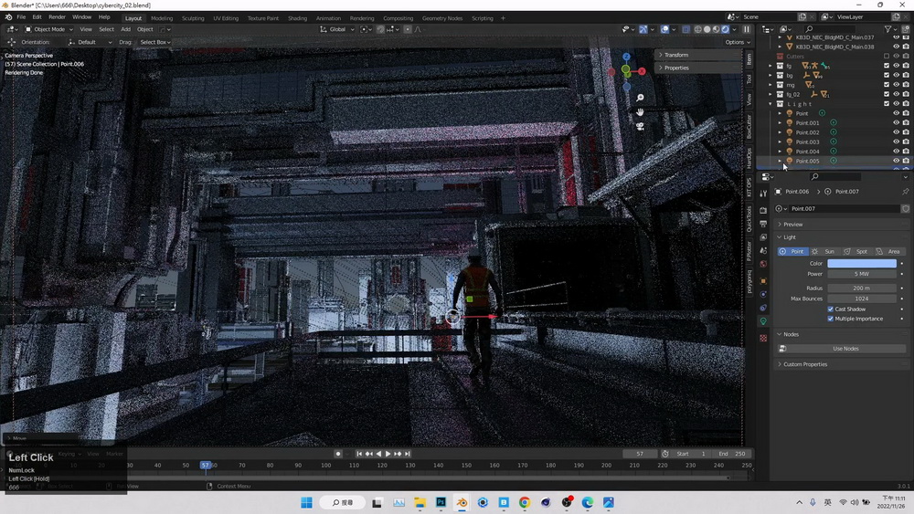This screenshot has width=914, height=514.
Task: Open the Tool properties tab icon
Action: coord(763,194)
